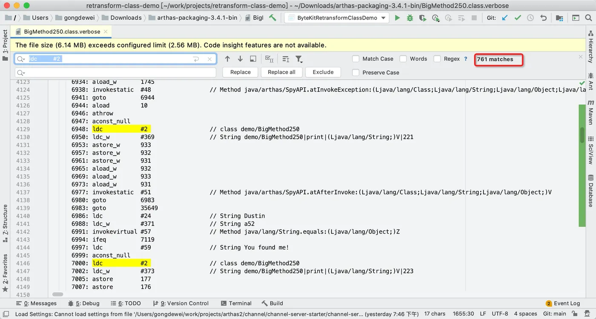Image resolution: width=596 pixels, height=319 pixels.
Task: Toggle the multiline search settings icon
Action: [286, 59]
